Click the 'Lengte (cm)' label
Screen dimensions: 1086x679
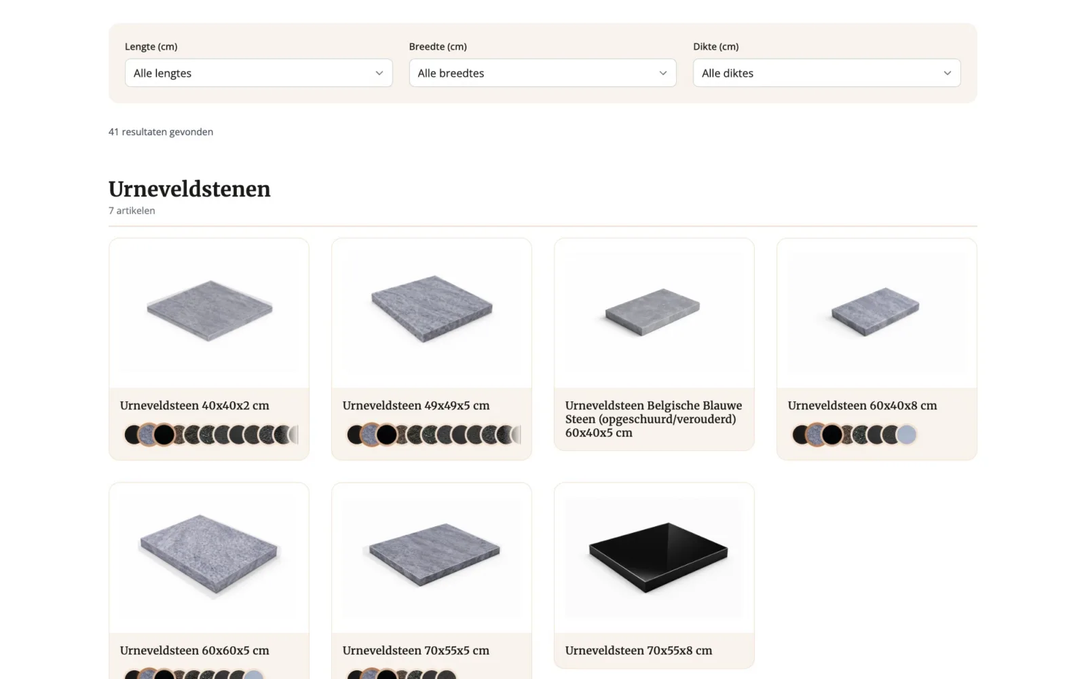[151, 46]
